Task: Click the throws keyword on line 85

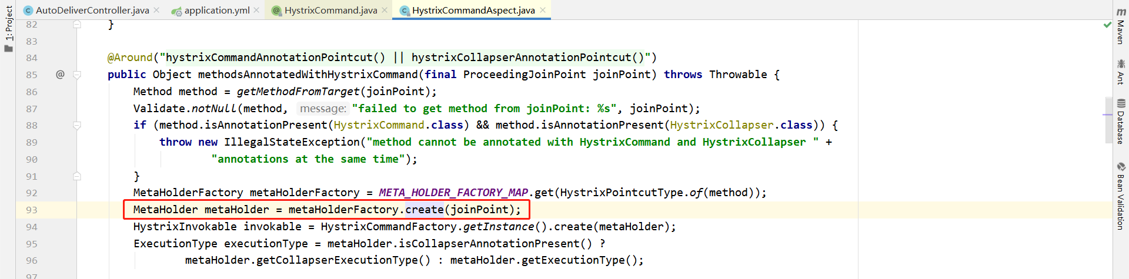Action: click(683, 75)
